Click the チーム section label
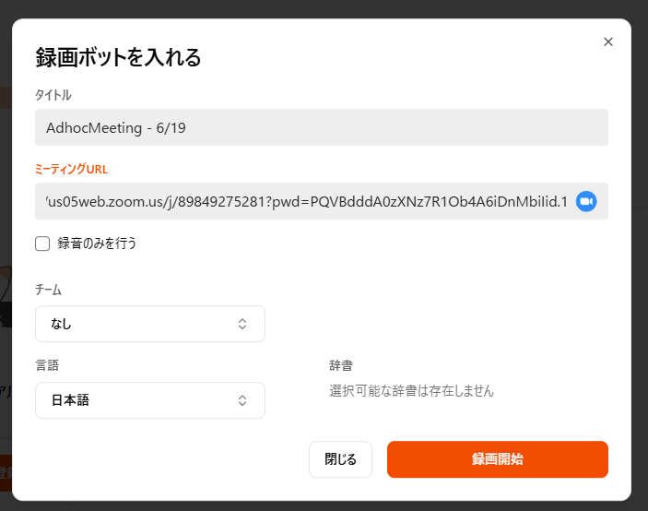 (48, 290)
